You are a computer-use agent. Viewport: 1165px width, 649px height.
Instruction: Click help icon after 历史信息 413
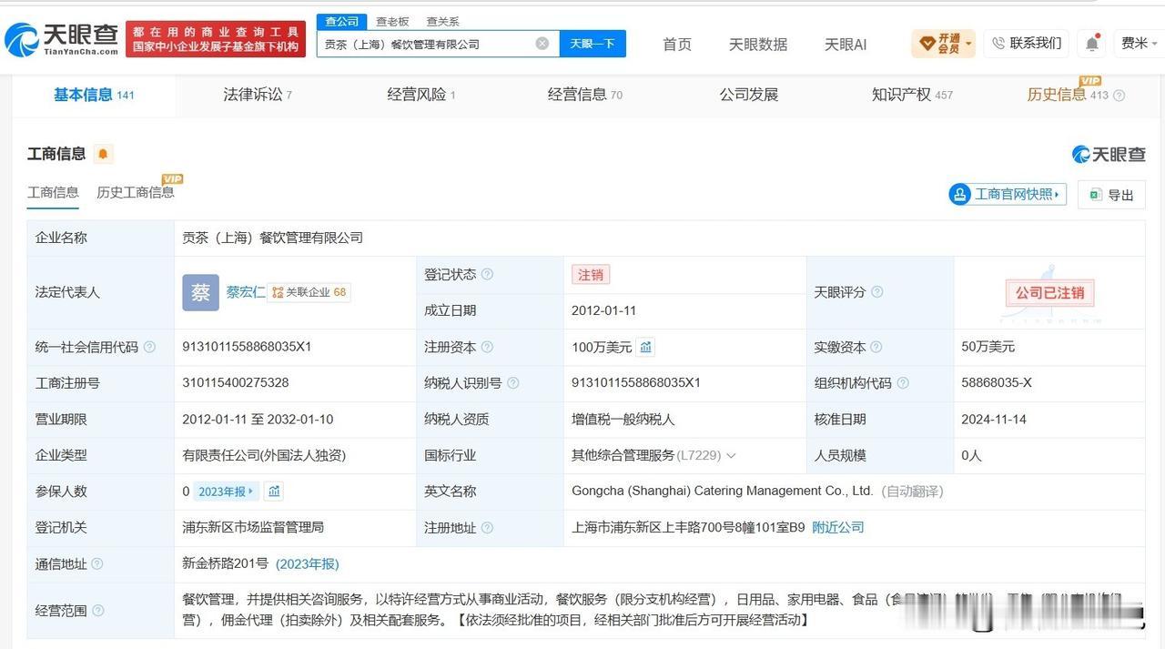coord(1119,96)
